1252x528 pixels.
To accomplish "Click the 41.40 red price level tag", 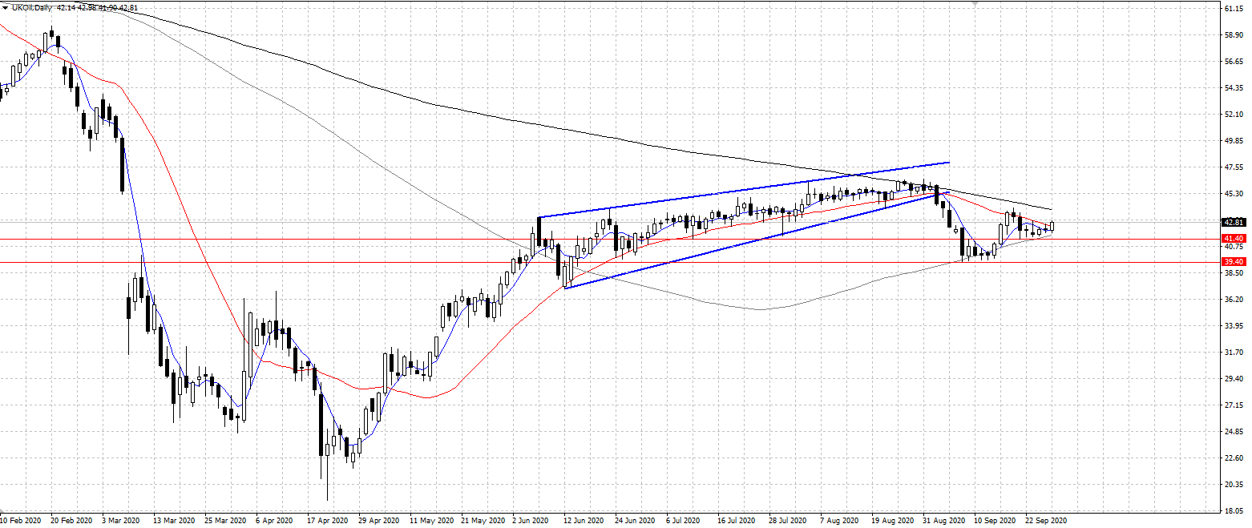I will 1234,239.
